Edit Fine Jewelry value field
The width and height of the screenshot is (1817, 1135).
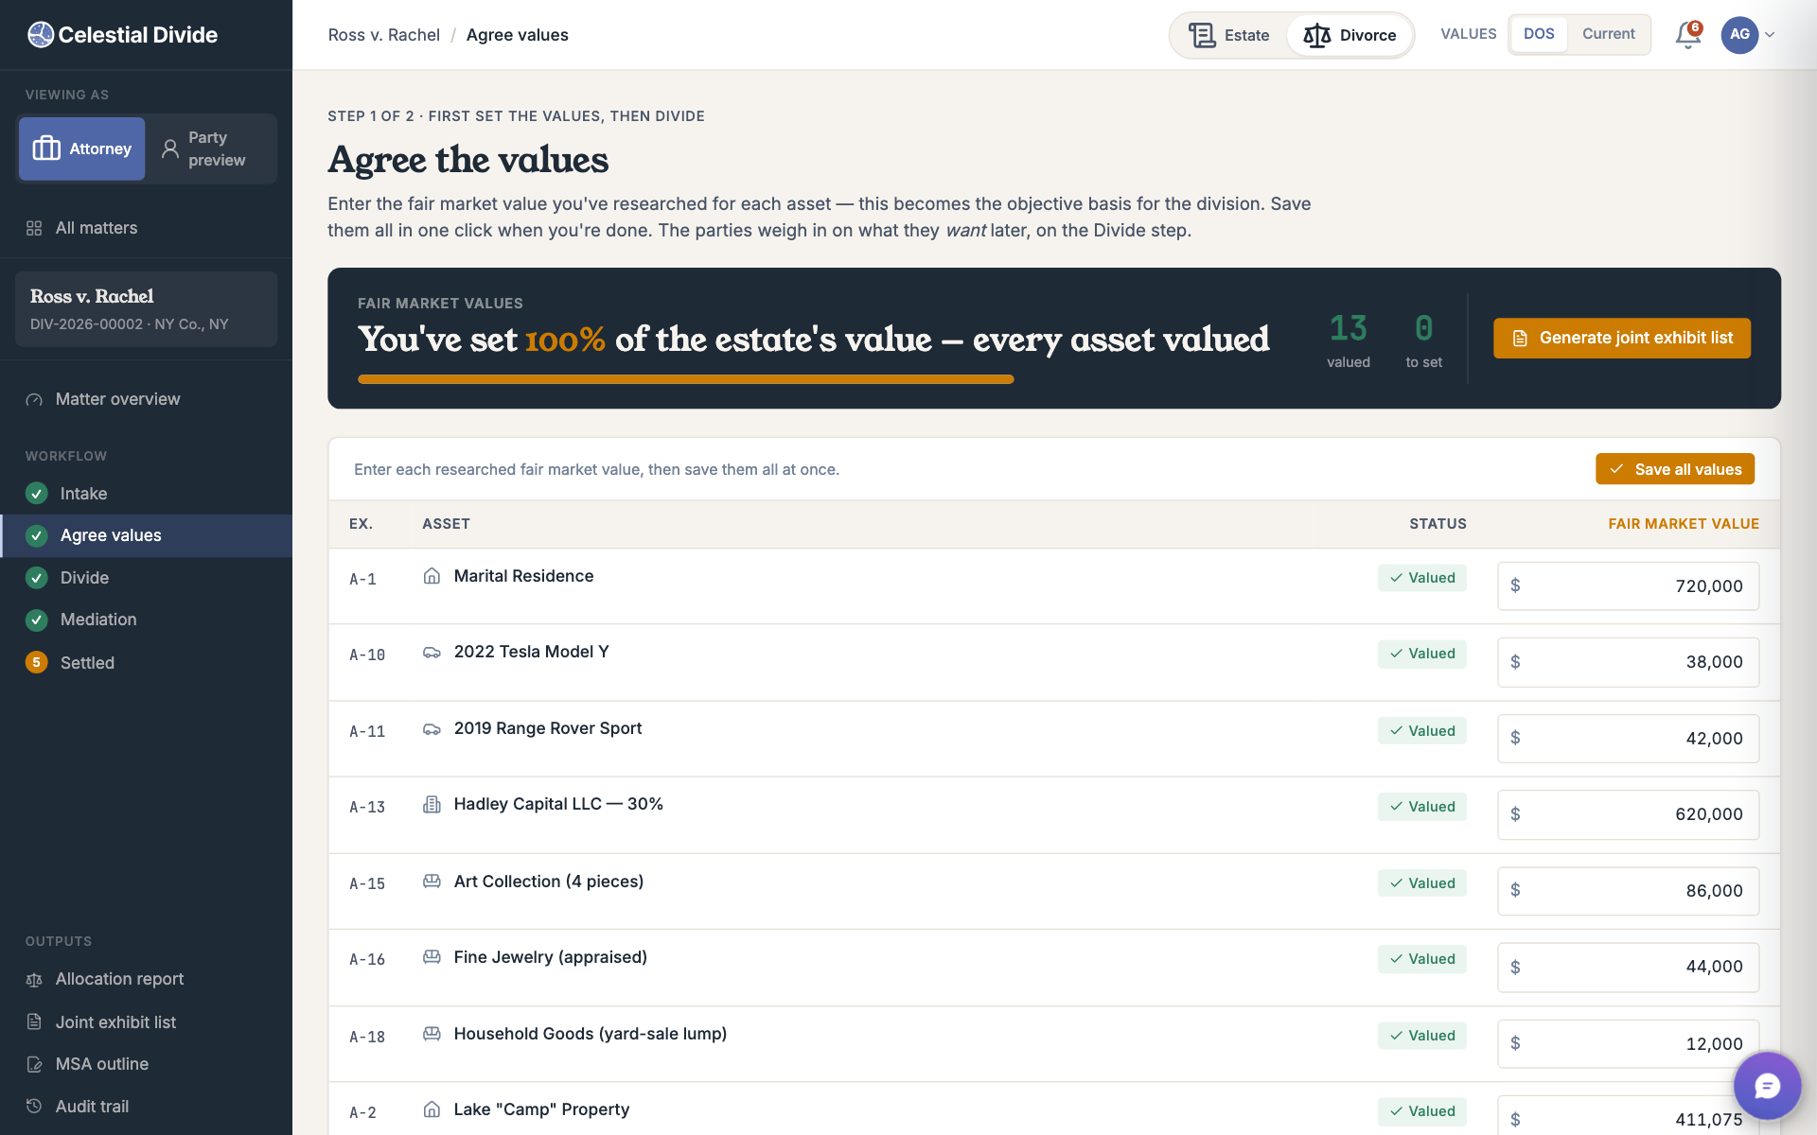[x=1628, y=967]
